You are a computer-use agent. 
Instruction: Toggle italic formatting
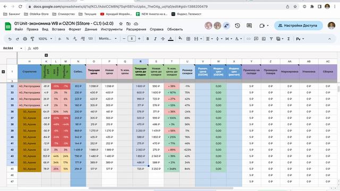[x=155, y=39]
